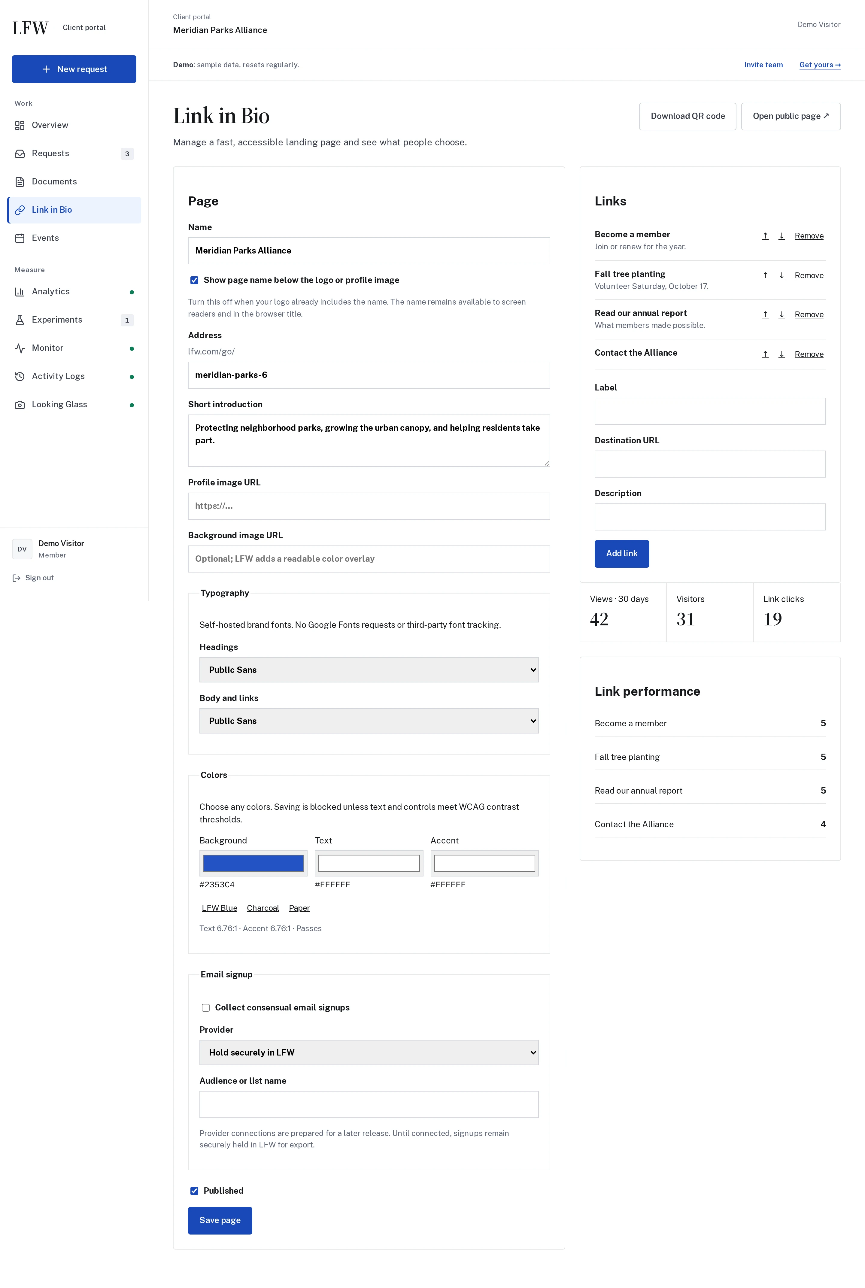The image size is (865, 1288).
Task: Open Experiments flask icon in sidebar
Action: click(x=20, y=320)
